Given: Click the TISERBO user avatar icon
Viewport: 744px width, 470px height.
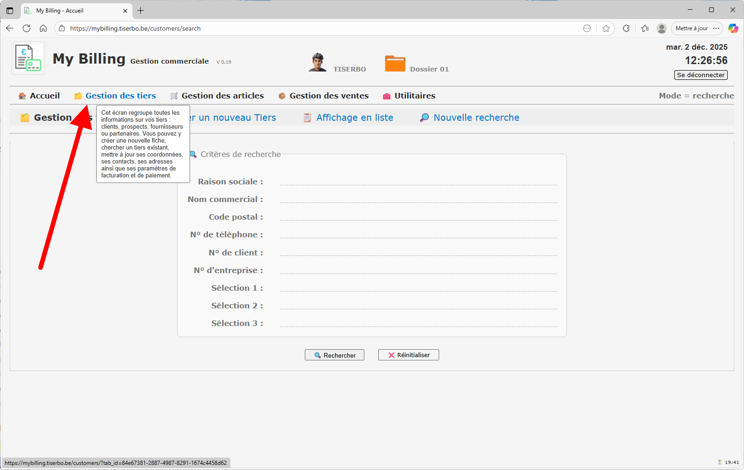Looking at the screenshot, I should point(317,62).
